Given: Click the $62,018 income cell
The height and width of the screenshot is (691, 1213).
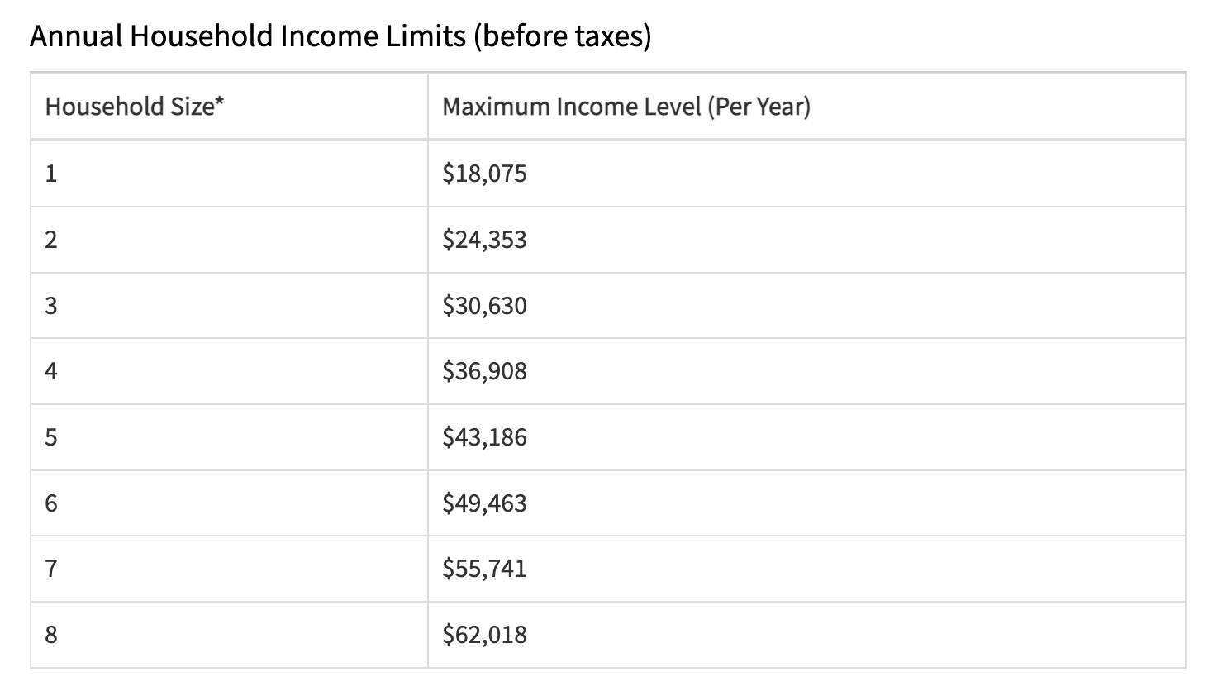Looking at the screenshot, I should pos(806,635).
